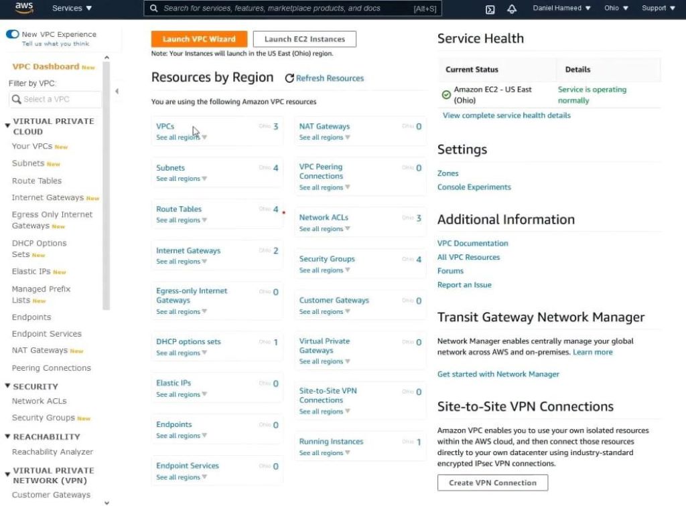Open the Support dropdown menu
Screen dimensions: 686x506
point(658,8)
